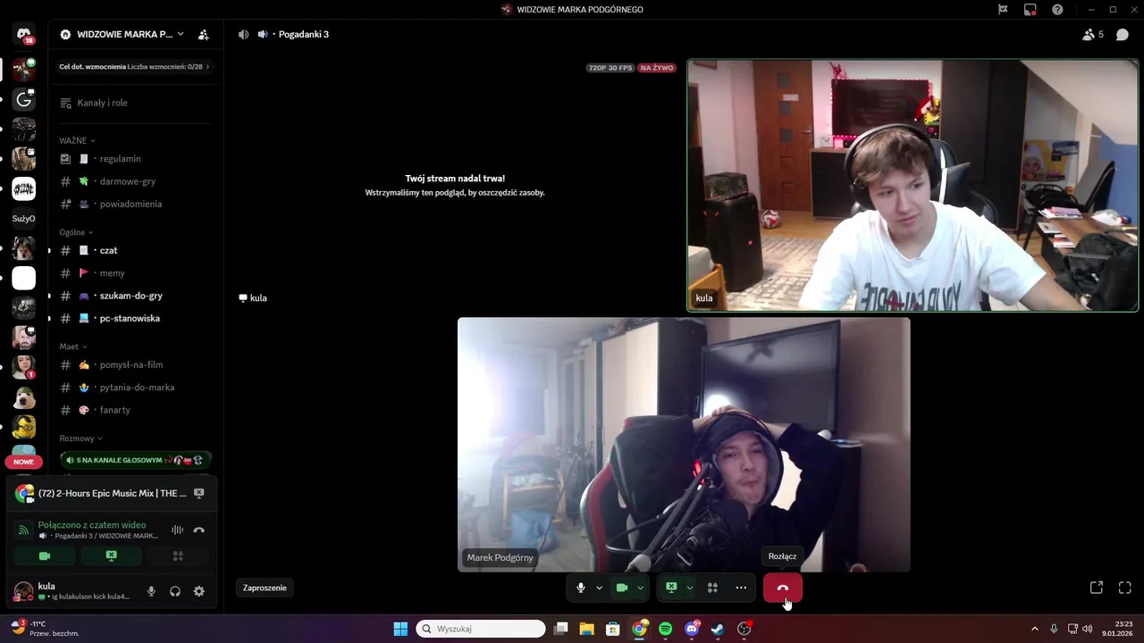Disconnect using phone icon in voice panel
Image resolution: width=1144 pixels, height=643 pixels.
click(x=199, y=530)
